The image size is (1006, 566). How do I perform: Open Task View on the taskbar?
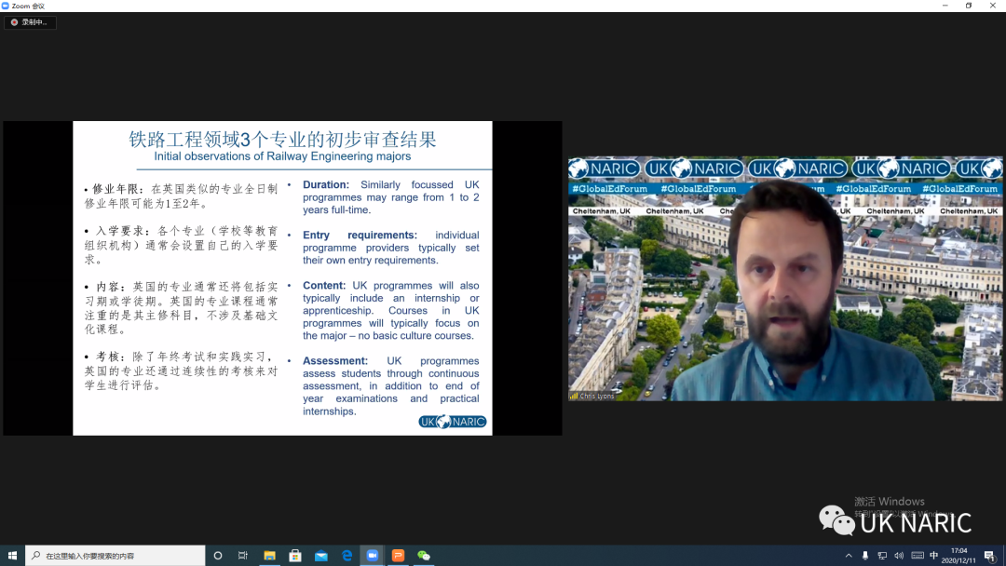[242, 555]
